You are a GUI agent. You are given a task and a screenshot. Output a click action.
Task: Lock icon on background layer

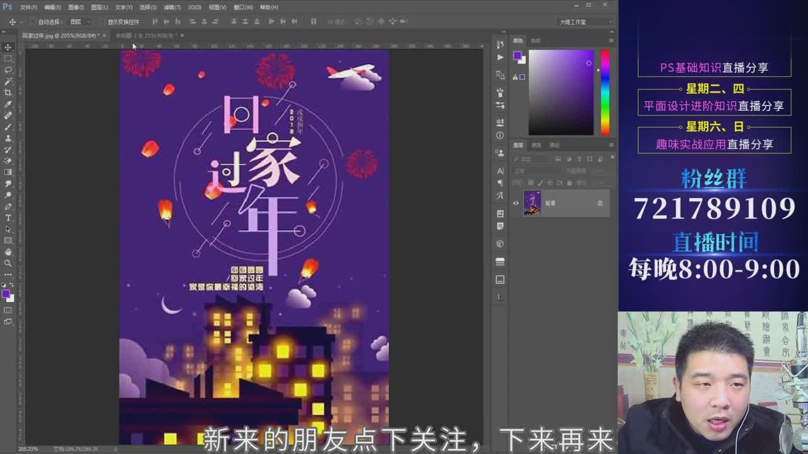pyautogui.click(x=600, y=203)
